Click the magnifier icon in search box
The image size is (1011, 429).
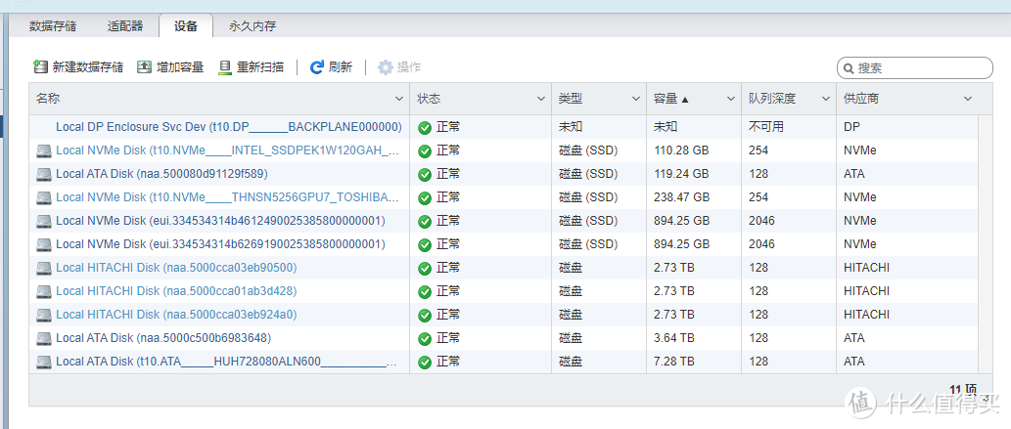pos(849,68)
